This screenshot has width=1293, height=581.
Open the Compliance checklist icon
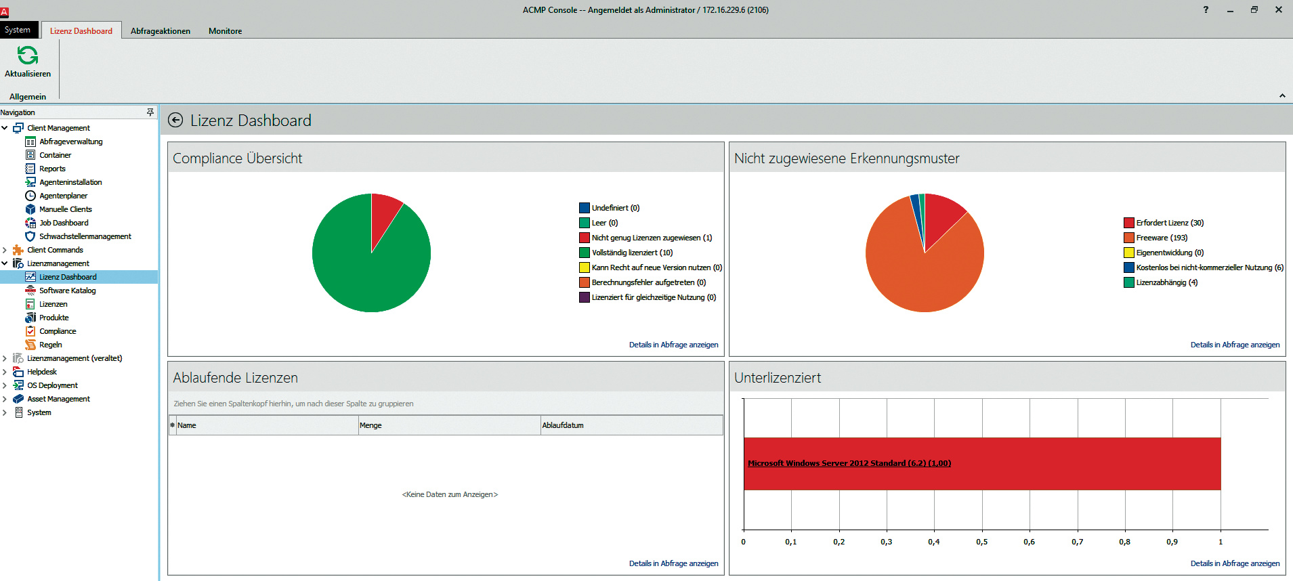pyautogui.click(x=30, y=331)
